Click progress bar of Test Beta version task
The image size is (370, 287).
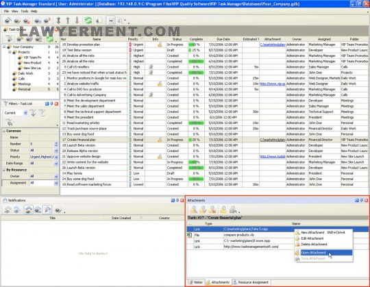[196, 50]
